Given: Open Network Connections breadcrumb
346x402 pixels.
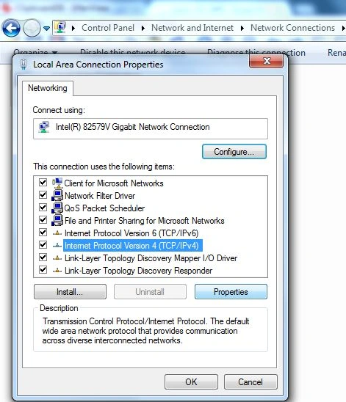Looking at the screenshot, I should [292, 28].
